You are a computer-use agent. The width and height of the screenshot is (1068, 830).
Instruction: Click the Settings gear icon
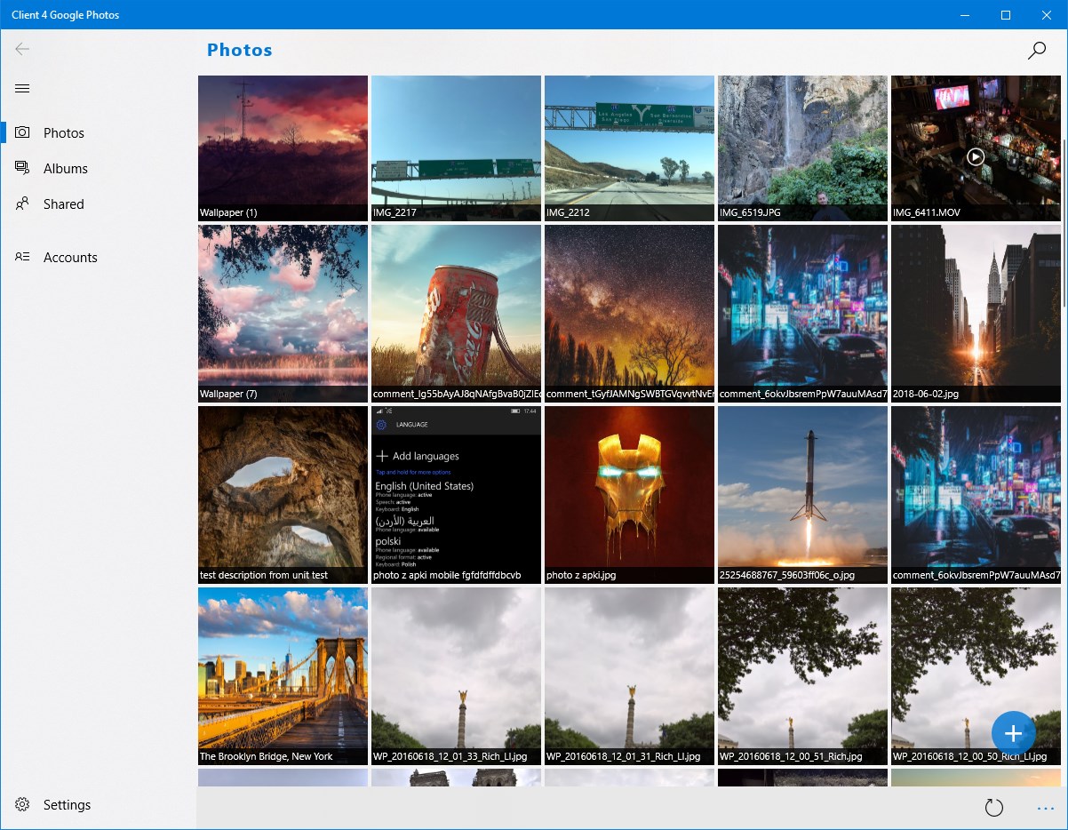22,804
